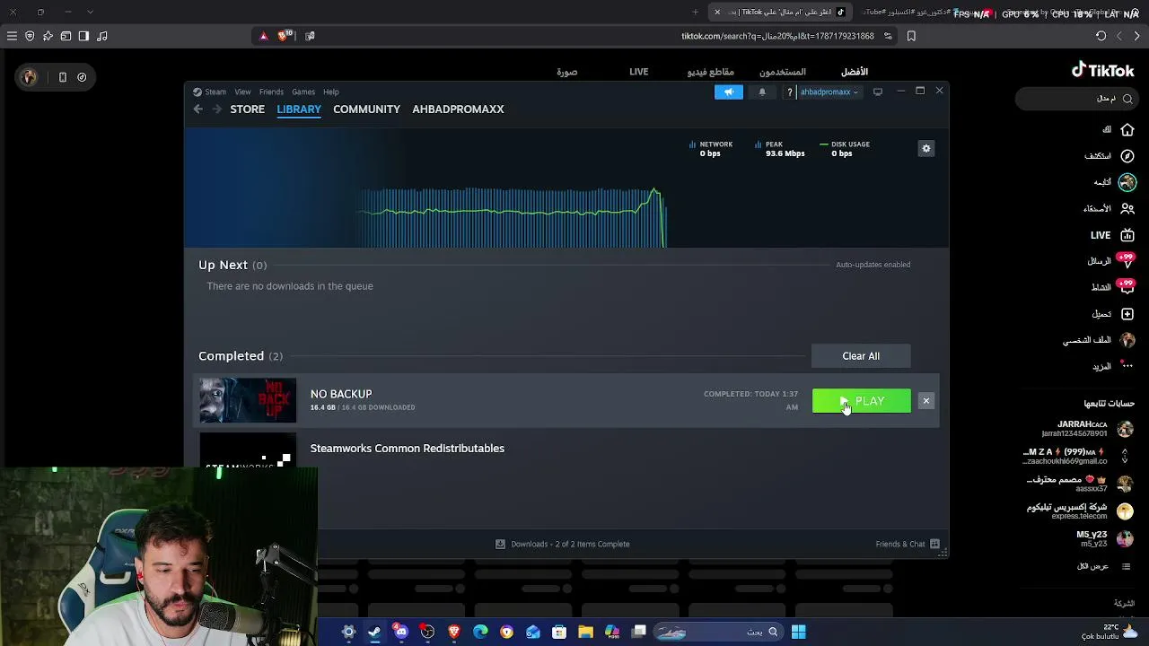This screenshot has width=1149, height=646.
Task: Open the Steamworks Common Redistributables thumbnail
Action: [x=248, y=450]
